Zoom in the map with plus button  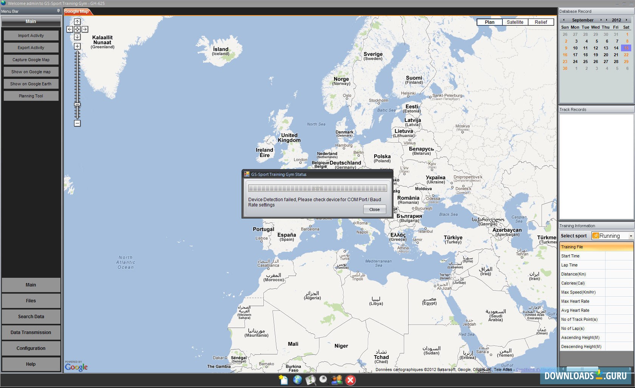click(77, 46)
